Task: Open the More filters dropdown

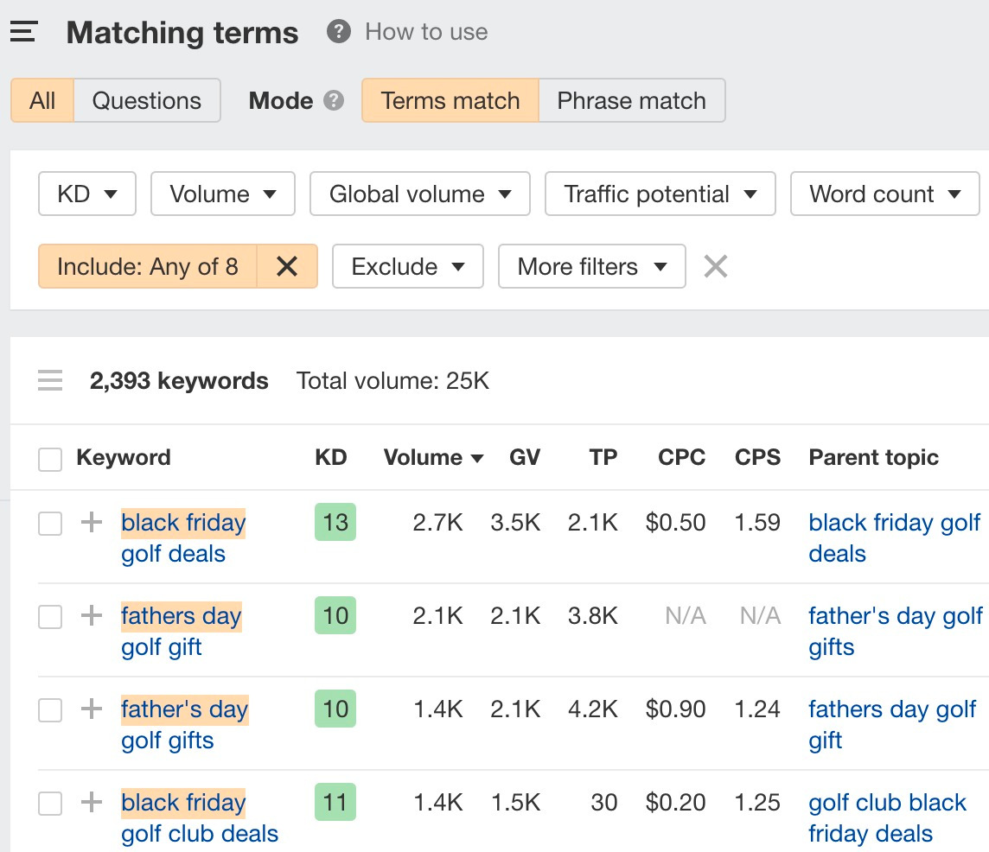Action: [591, 267]
